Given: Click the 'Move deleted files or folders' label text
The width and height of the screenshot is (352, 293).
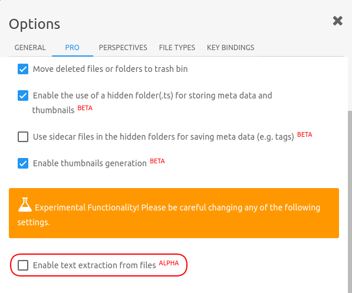Looking at the screenshot, I should coord(110,69).
